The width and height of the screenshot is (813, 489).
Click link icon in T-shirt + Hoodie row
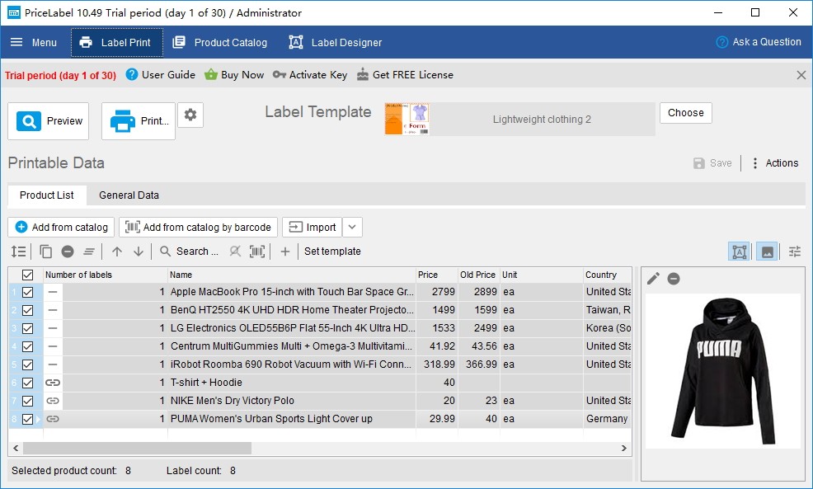53,383
